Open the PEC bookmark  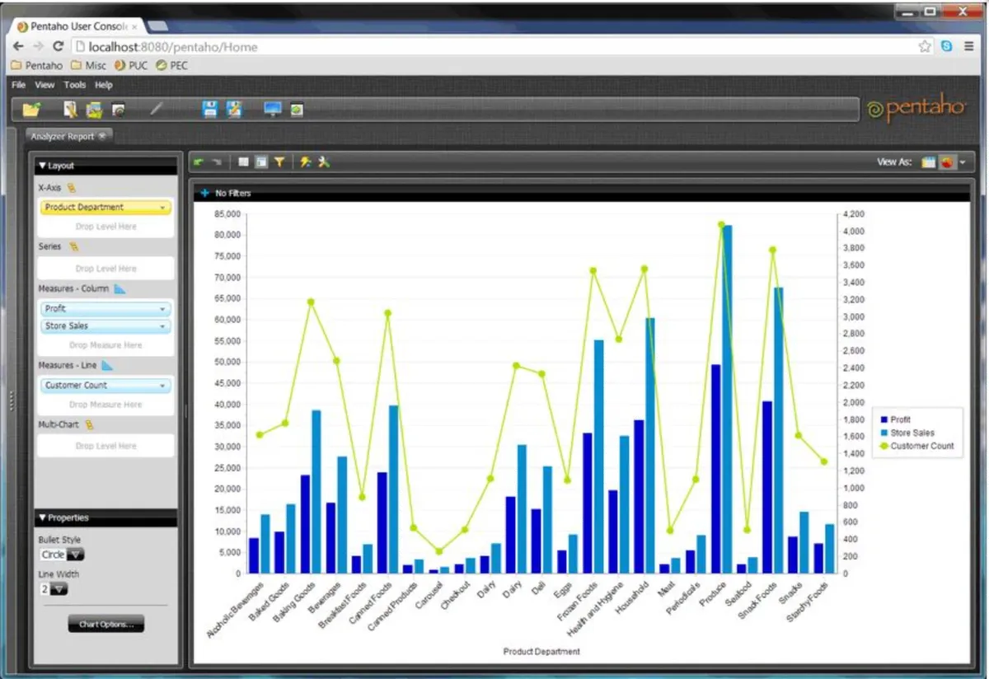click(x=171, y=65)
